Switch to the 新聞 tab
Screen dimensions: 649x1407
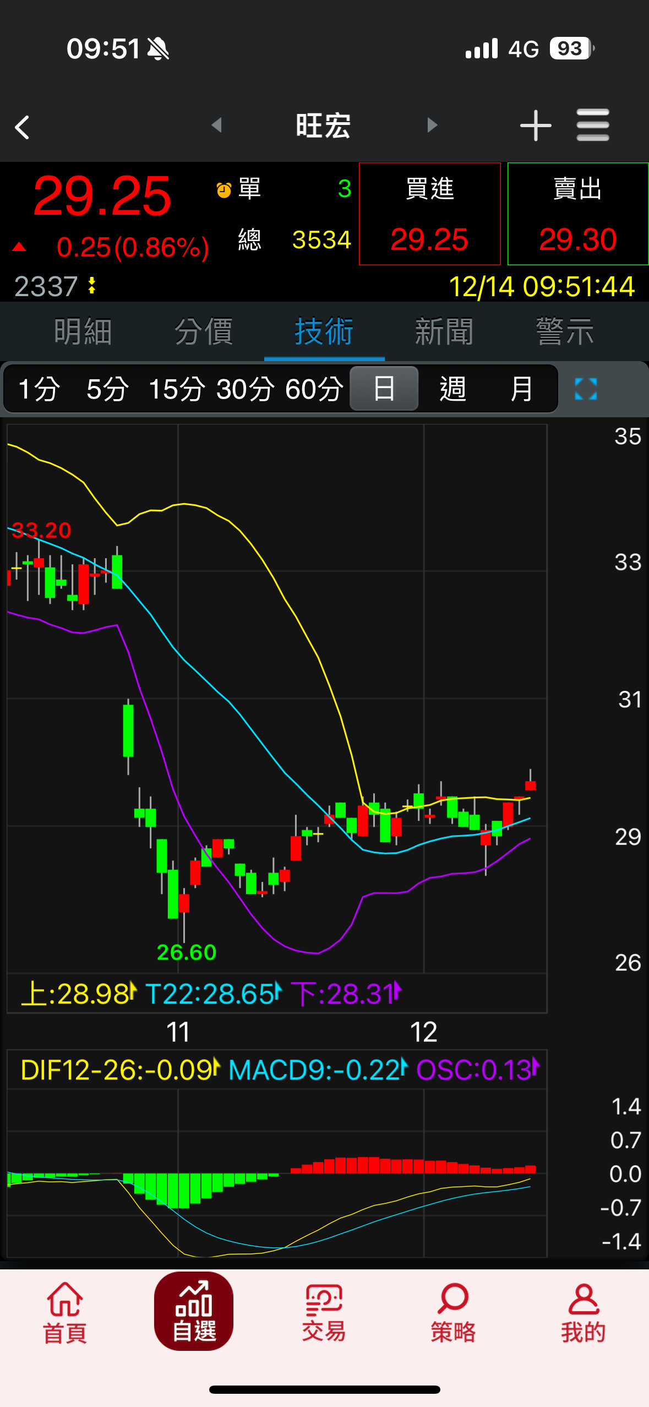pyautogui.click(x=444, y=332)
